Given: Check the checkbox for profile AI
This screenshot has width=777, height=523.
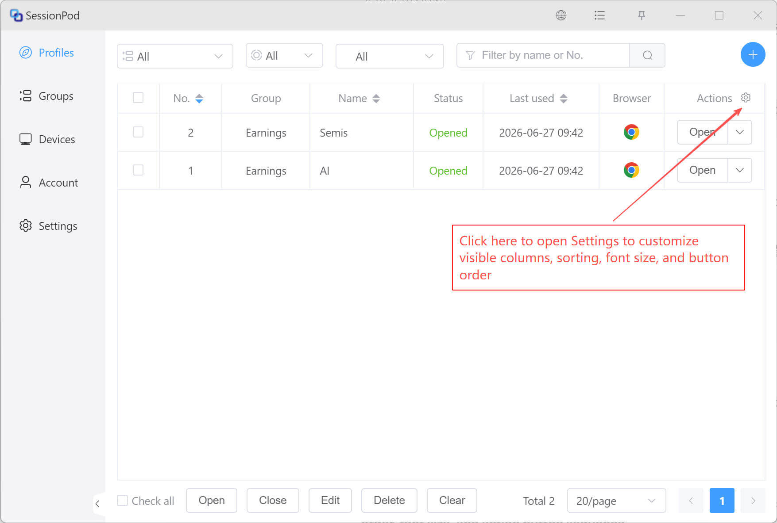Looking at the screenshot, I should coord(138,170).
